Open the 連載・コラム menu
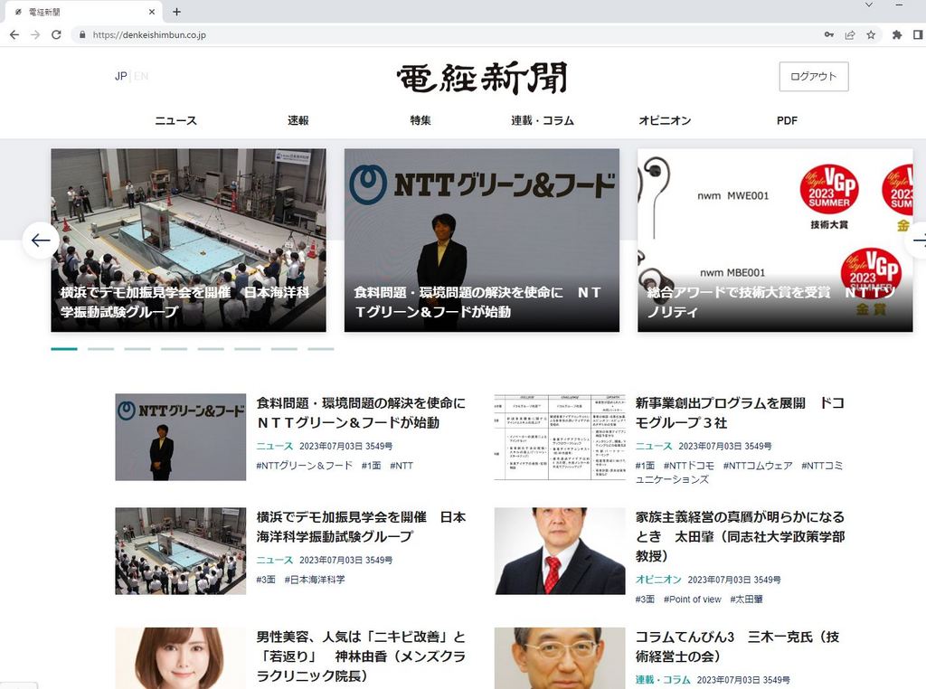This screenshot has width=926, height=689. pyautogui.click(x=543, y=120)
